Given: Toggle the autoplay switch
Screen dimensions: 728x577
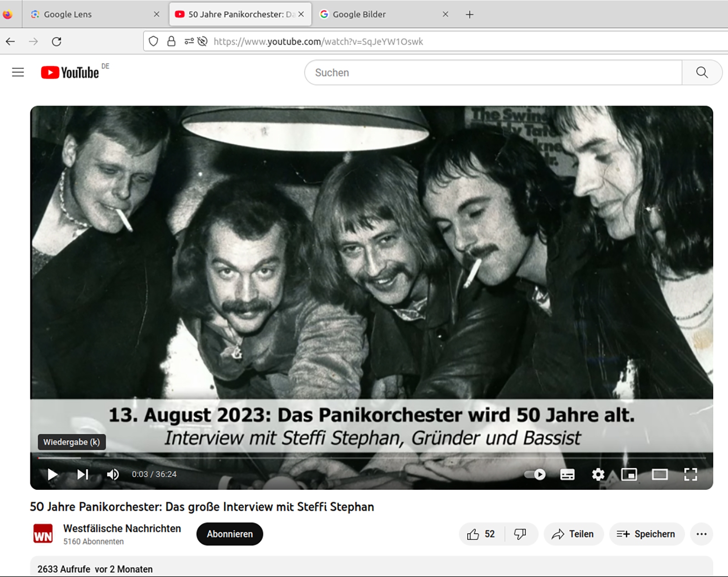Looking at the screenshot, I should point(535,474).
